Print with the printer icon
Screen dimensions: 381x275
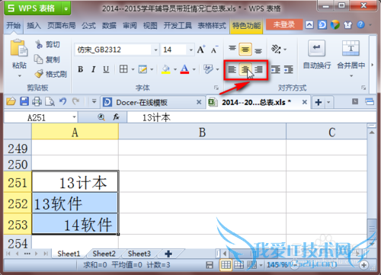coord(37,102)
